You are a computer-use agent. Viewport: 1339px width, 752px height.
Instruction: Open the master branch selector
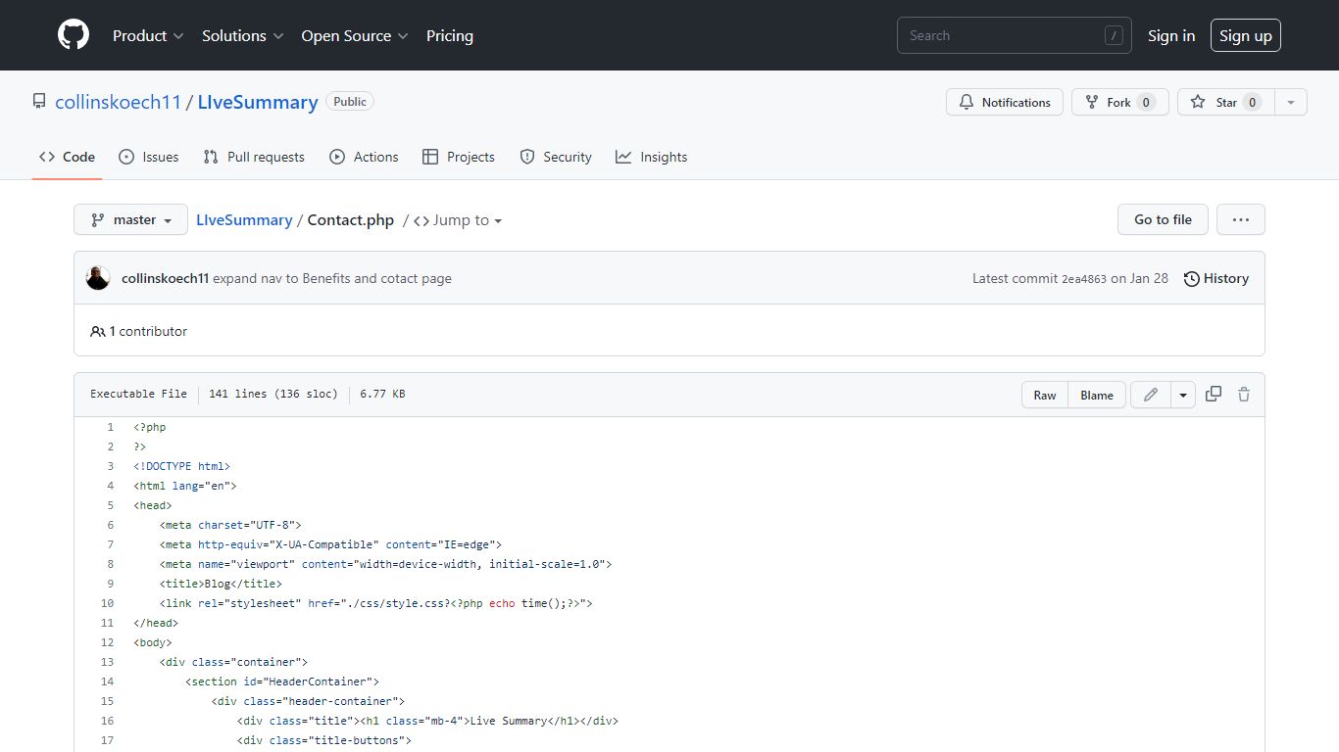(130, 219)
